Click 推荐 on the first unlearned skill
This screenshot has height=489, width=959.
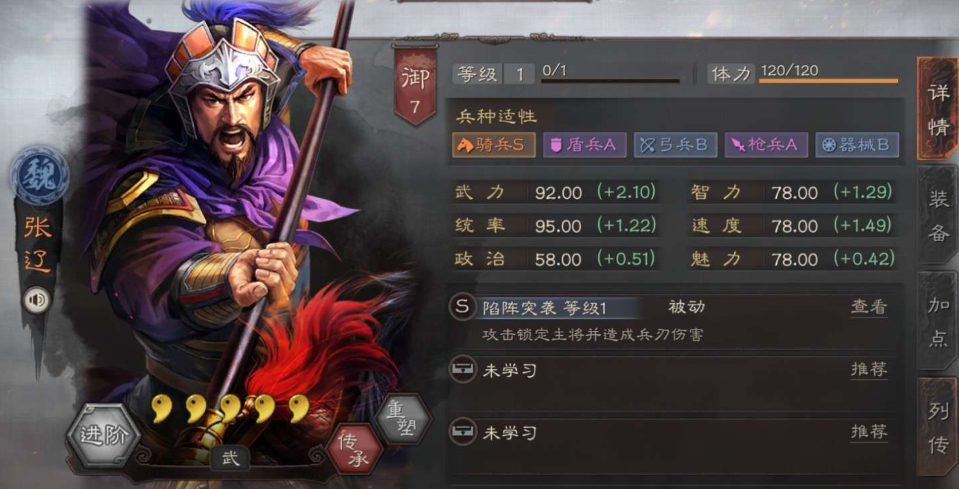click(x=869, y=370)
